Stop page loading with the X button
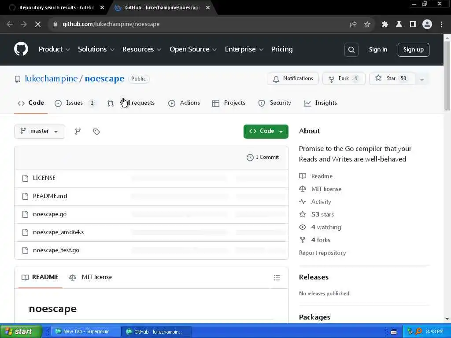The width and height of the screenshot is (451, 338). (x=38, y=24)
